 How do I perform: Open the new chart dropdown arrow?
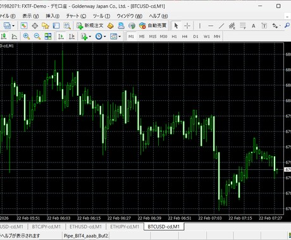(x=13, y=26)
